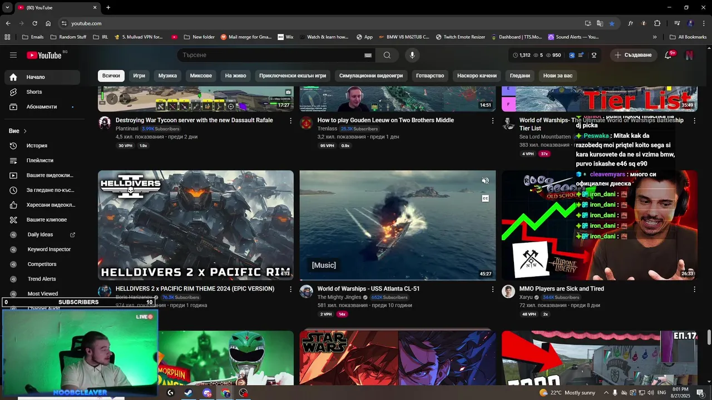Screen dimensions: 712x400
Task: Open a new browser tab
Action: 108,7
